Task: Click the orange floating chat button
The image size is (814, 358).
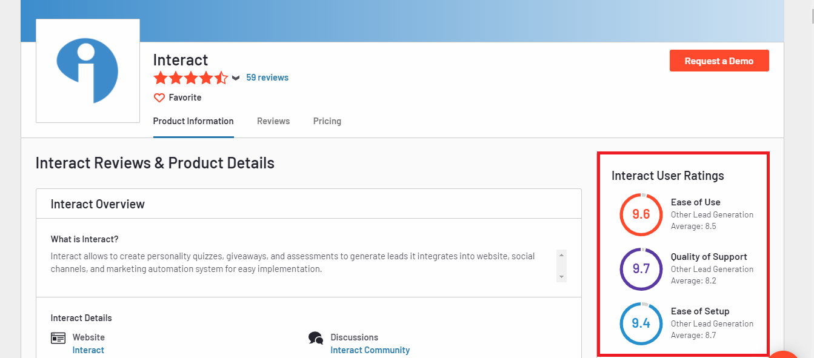Action: pos(784,354)
